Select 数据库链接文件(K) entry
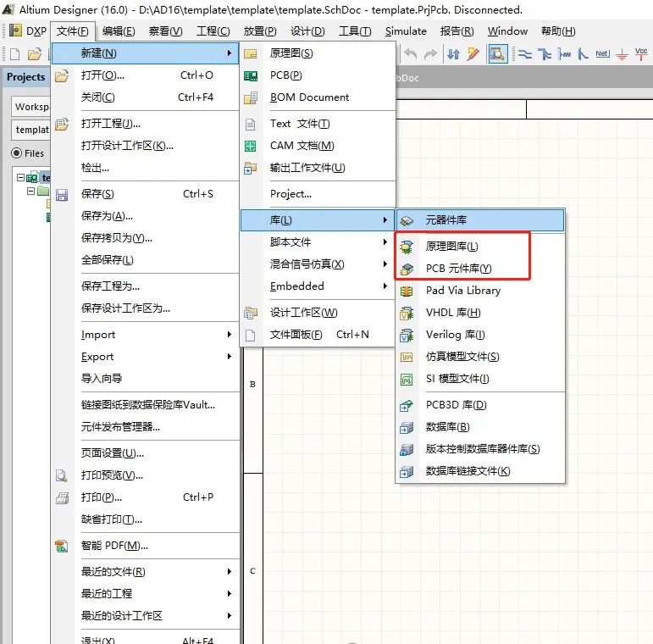Viewport: 653px width, 644px height. (x=479, y=471)
